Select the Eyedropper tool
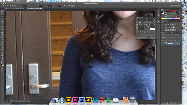Screen dimensions: 187x105 2,24
